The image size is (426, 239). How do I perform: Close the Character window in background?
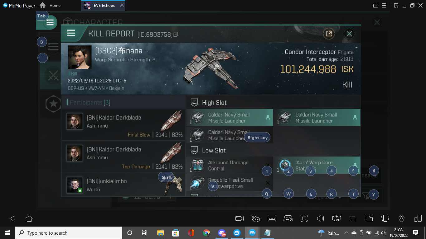pyautogui.click(x=377, y=22)
